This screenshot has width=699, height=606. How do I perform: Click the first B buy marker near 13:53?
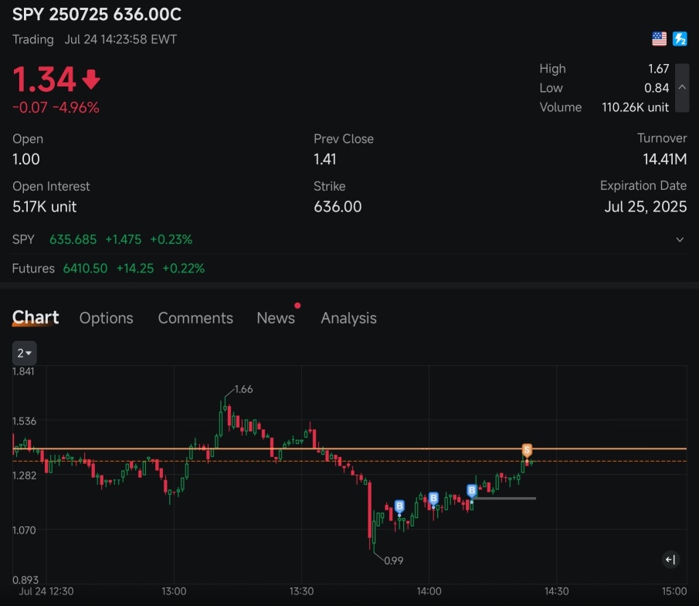pyautogui.click(x=399, y=506)
